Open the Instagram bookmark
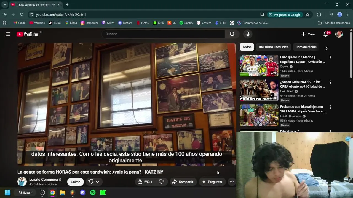Viewport: 353px width, 198px height. [x=89, y=23]
